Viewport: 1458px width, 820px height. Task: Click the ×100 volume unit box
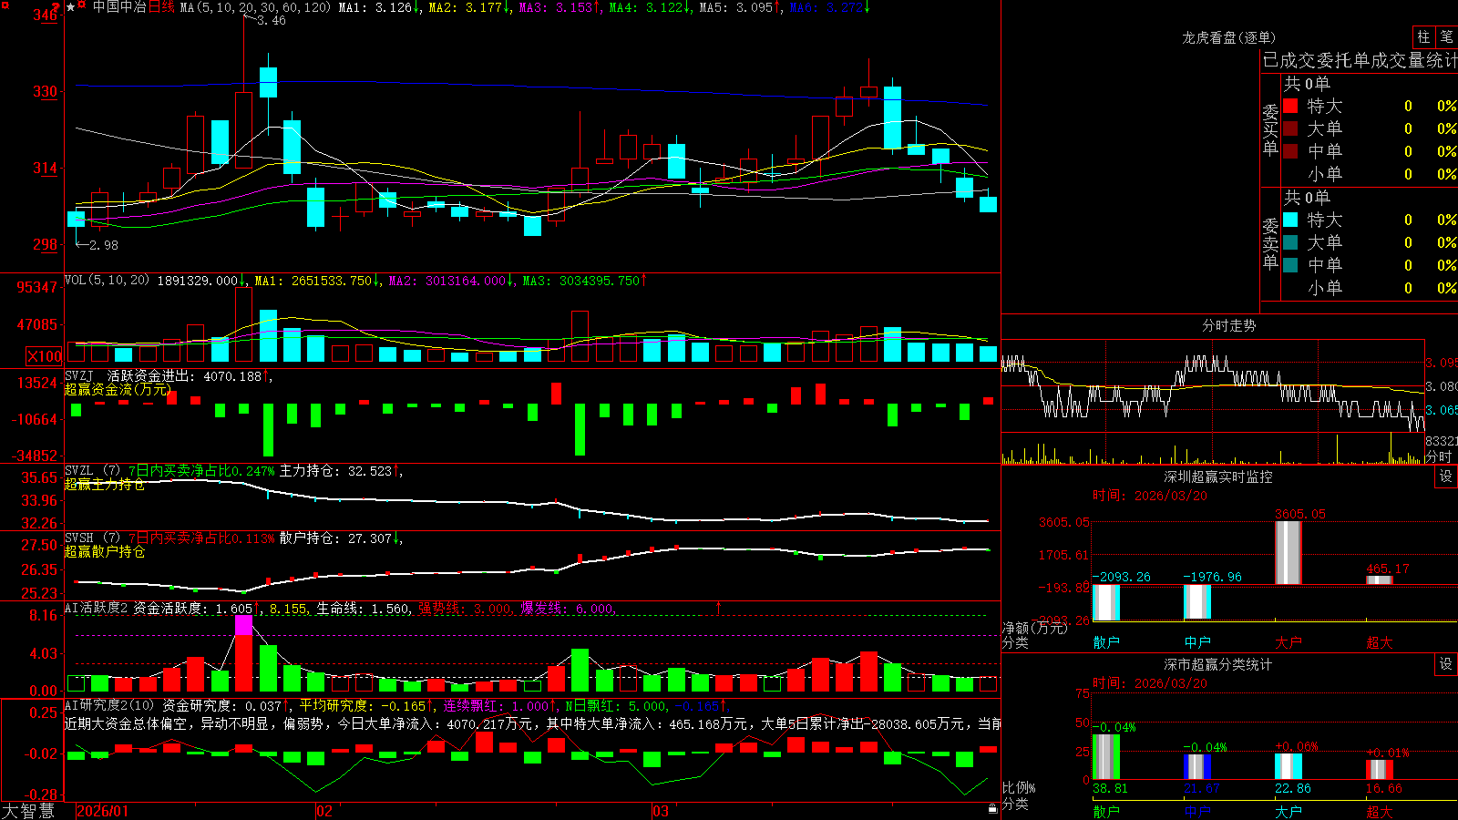click(45, 356)
